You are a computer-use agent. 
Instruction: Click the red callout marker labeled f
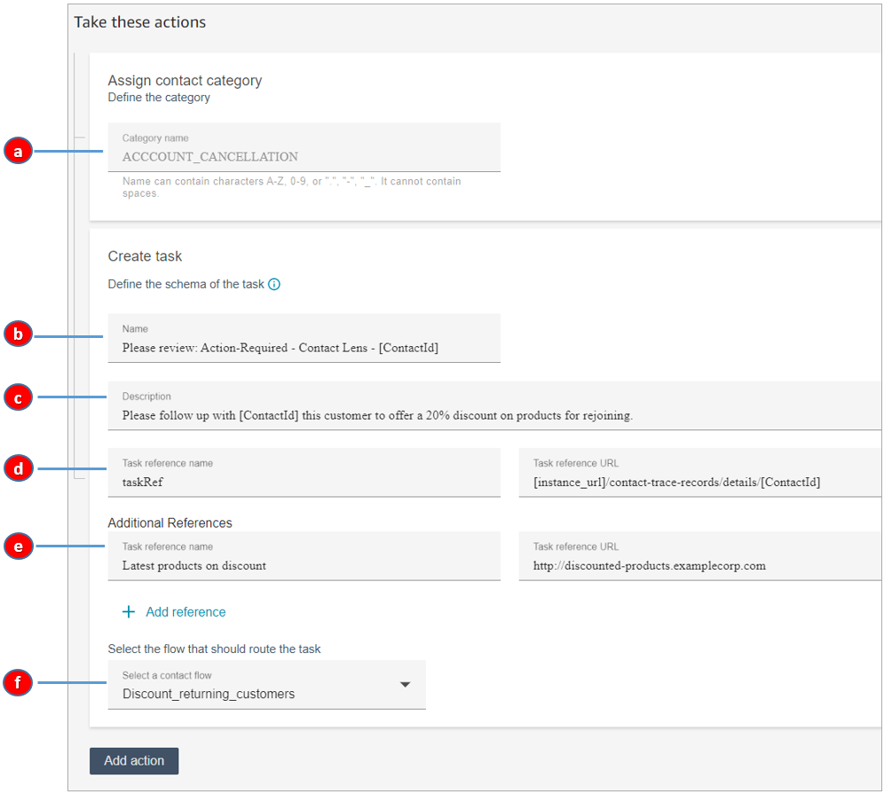click(x=18, y=683)
